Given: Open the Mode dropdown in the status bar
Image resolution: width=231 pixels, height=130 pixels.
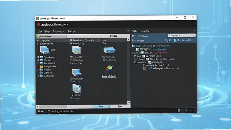Looking at the screenshot, I should (x=42, y=111).
